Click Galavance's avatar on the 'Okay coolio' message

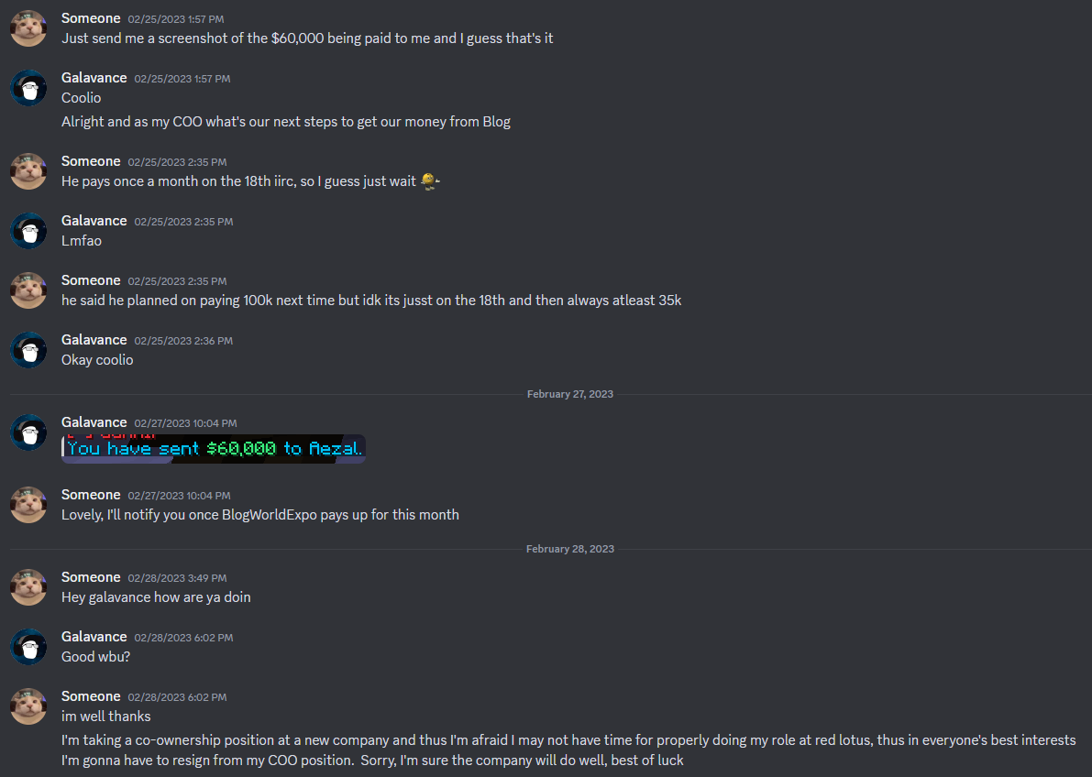click(28, 349)
